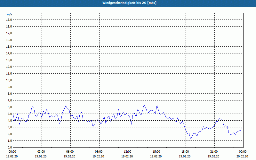Image resolution: width=256 pixels, height=160 pixels.
Task: Select the 5,0 y-axis label
Action: 10,114
